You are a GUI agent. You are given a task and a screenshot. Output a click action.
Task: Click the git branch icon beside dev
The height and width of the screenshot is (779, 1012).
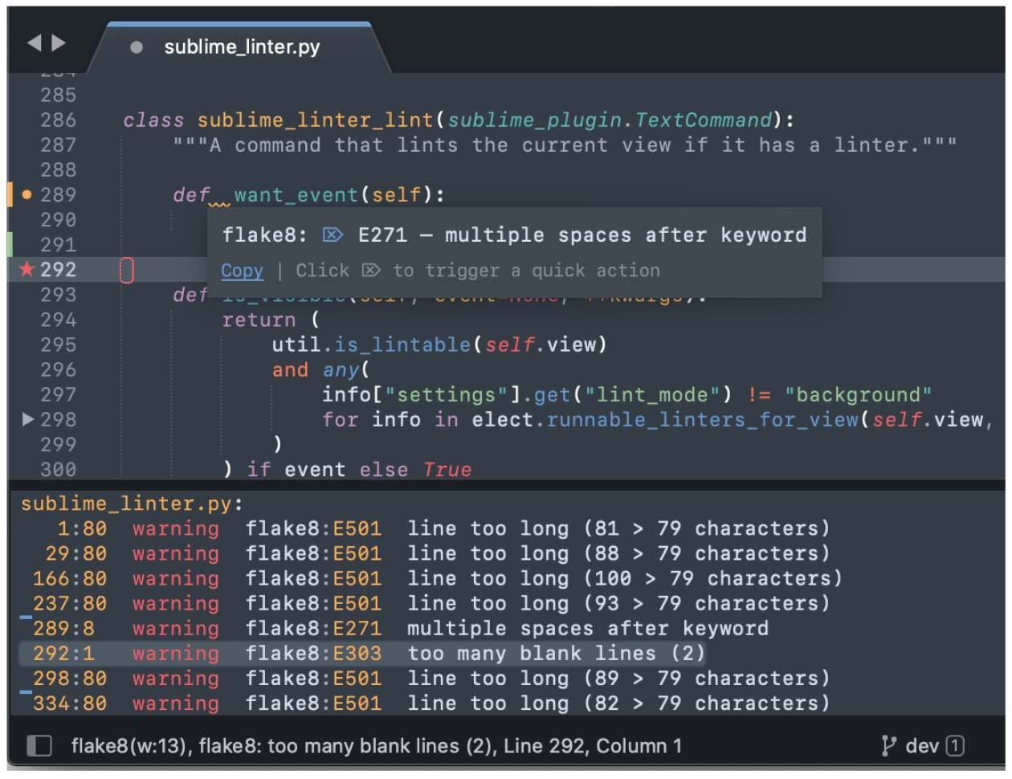coord(888,746)
